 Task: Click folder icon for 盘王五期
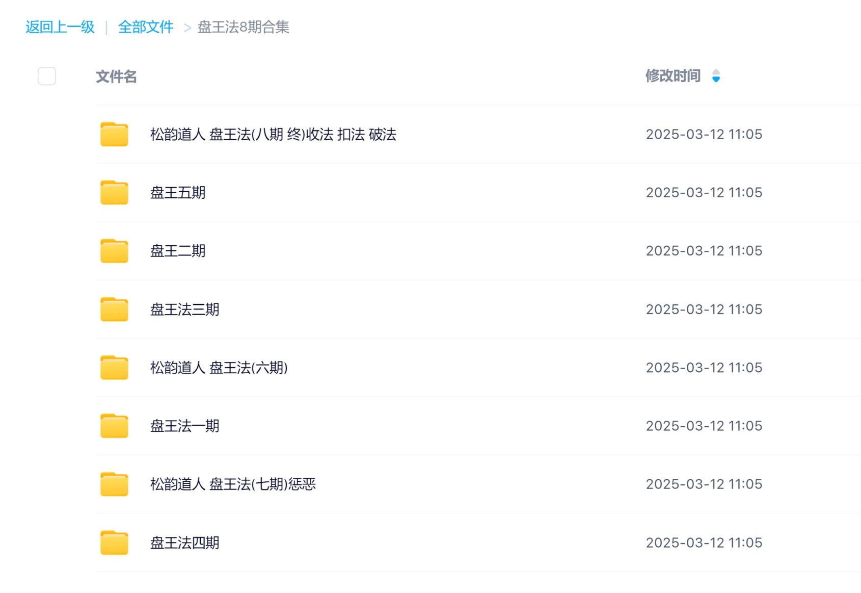[114, 193]
